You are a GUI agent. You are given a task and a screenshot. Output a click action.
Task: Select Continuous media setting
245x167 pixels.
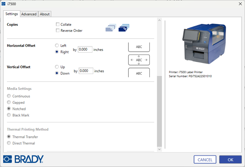tap(9, 96)
